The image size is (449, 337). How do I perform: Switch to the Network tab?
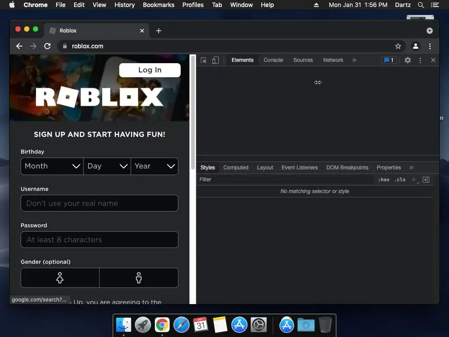click(333, 60)
